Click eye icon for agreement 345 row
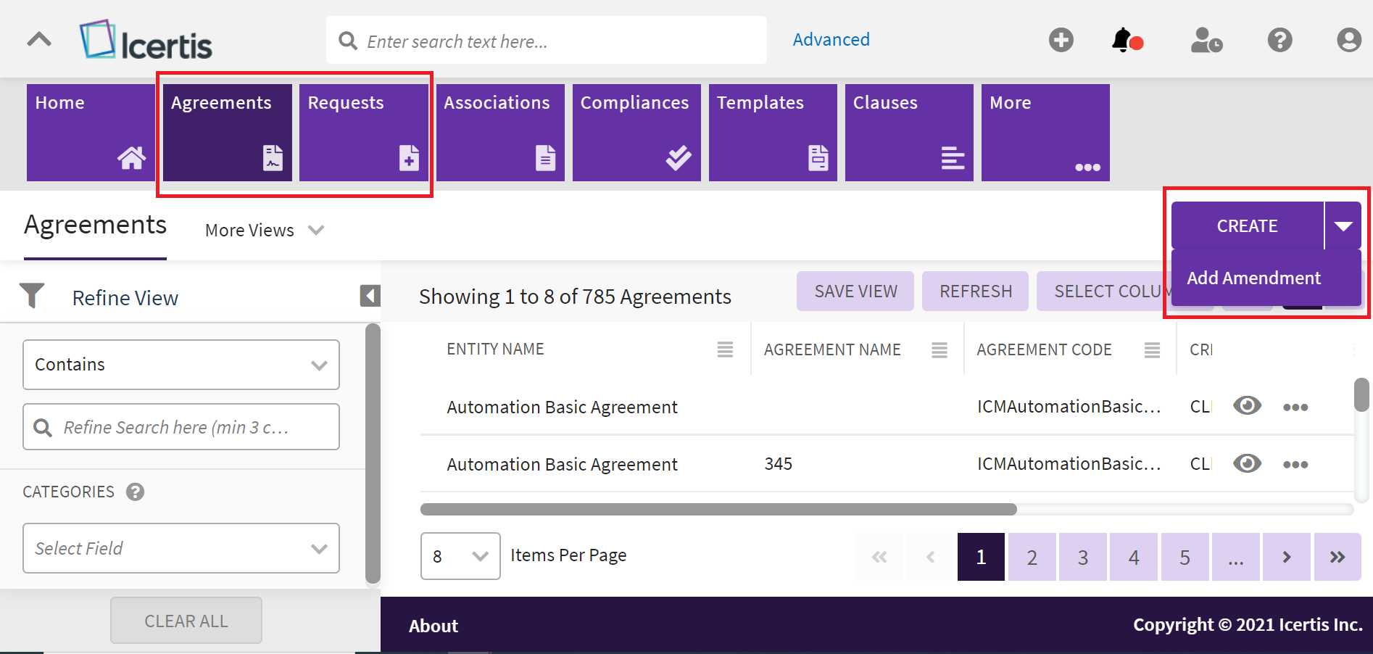The height and width of the screenshot is (654, 1373). (x=1247, y=463)
